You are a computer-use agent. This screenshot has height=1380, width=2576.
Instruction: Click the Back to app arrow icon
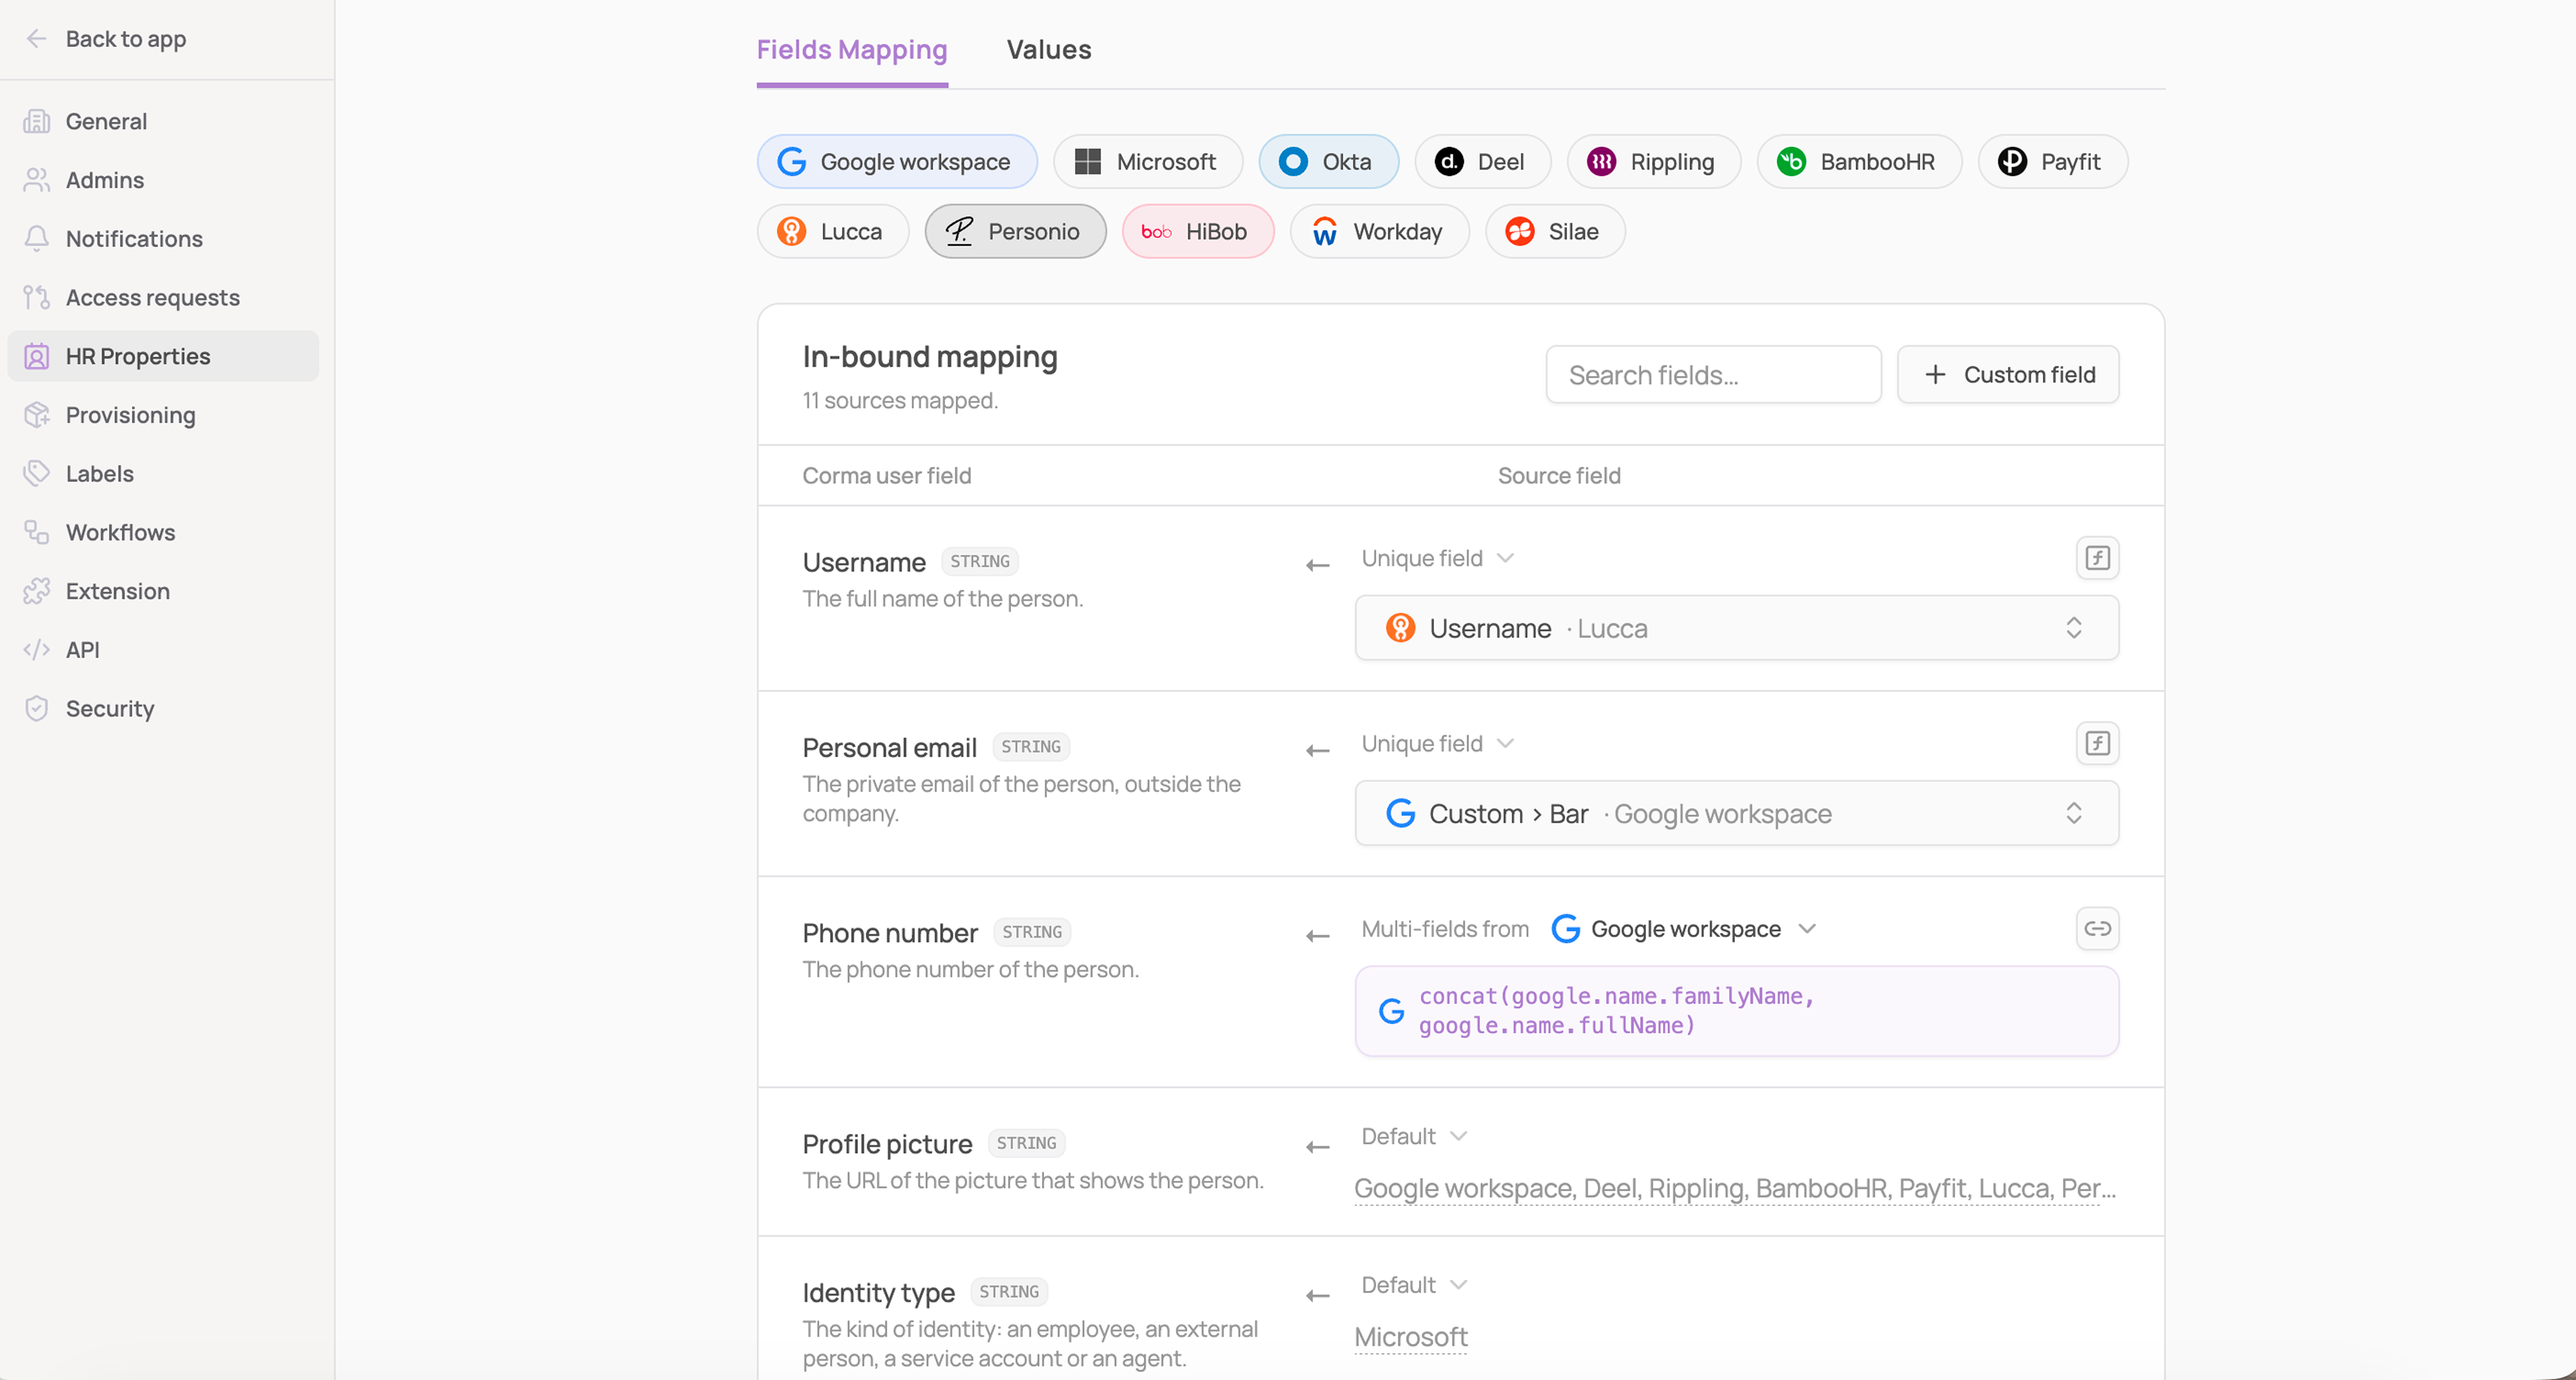37,39
